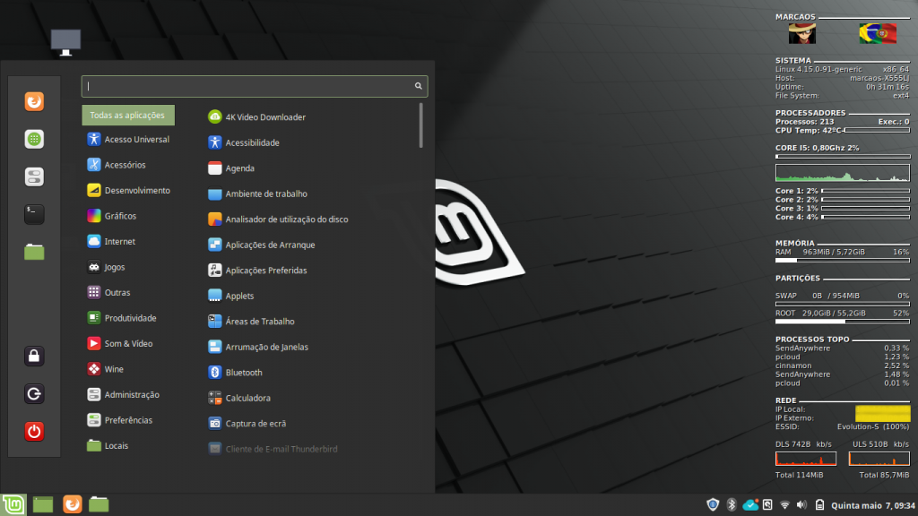Screen dimensions: 918x516
Task: Open the file manager from the bottom panel
Action: [x=99, y=504]
